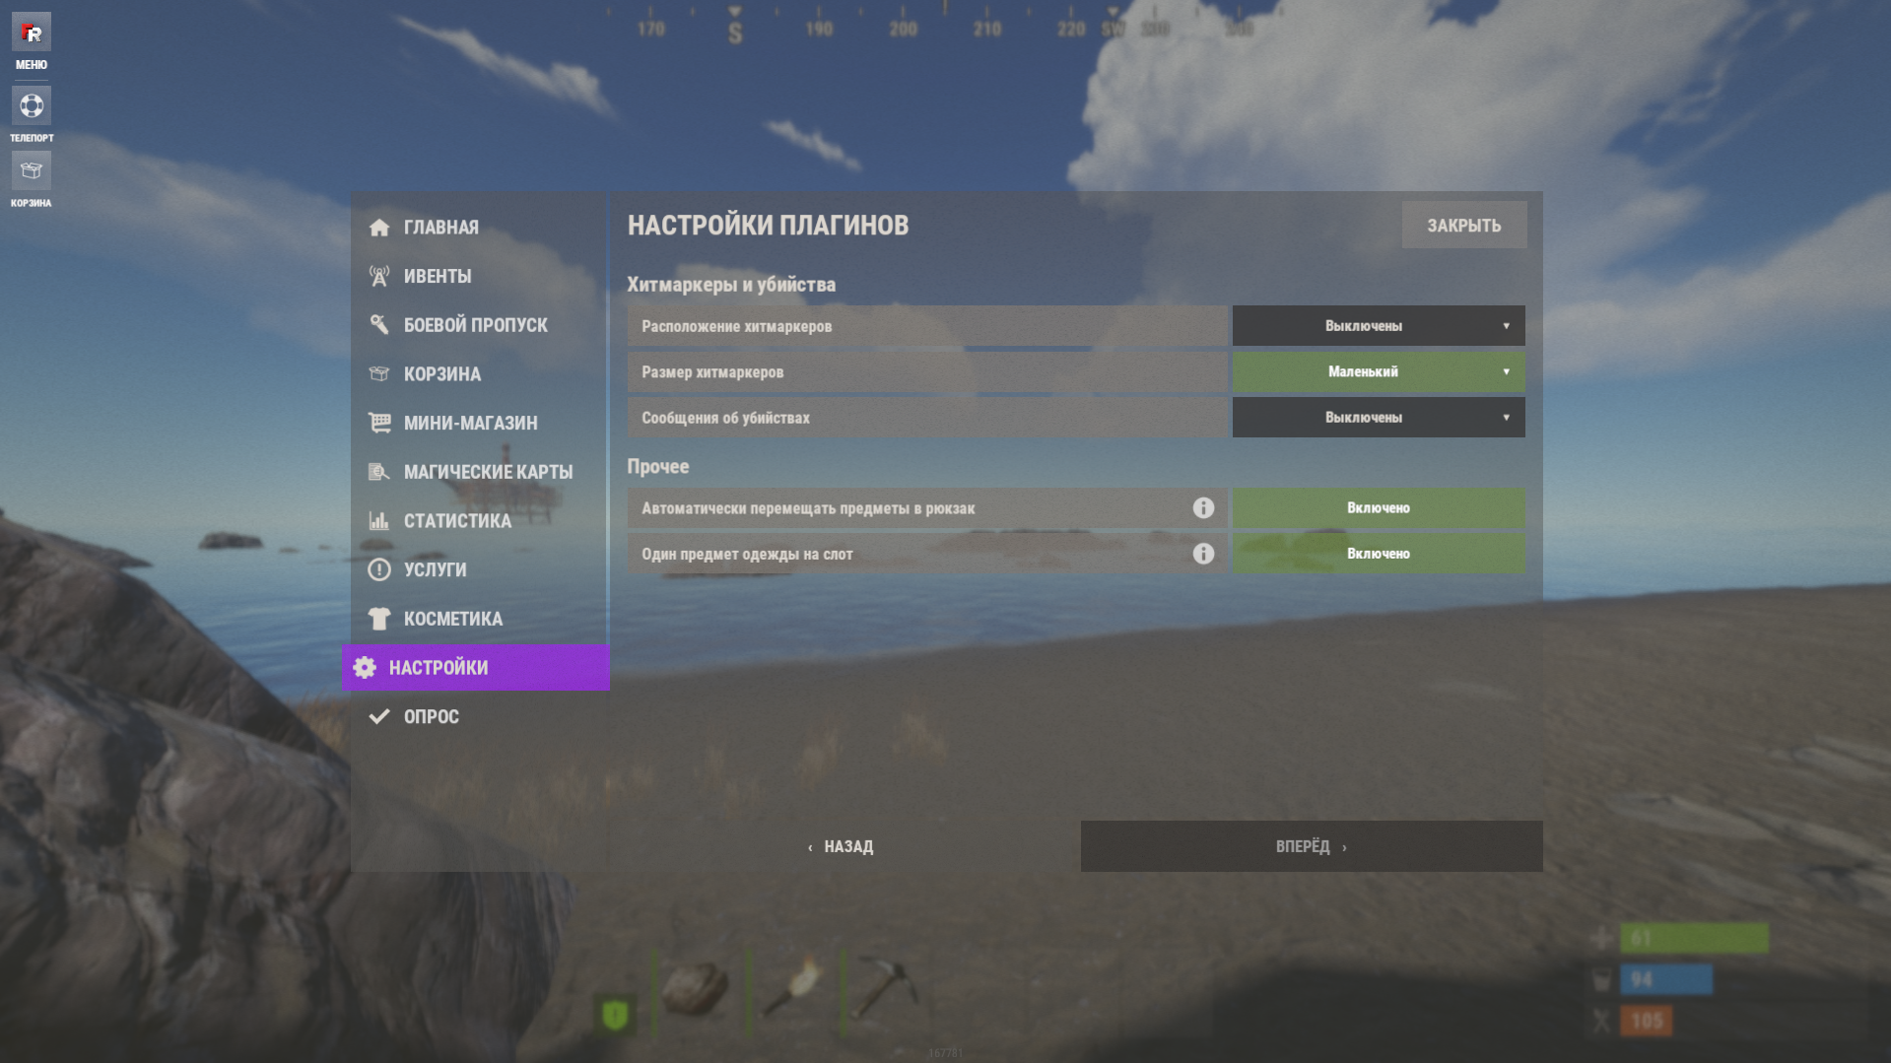Open the hitmarker position dropdown

tap(1379, 326)
